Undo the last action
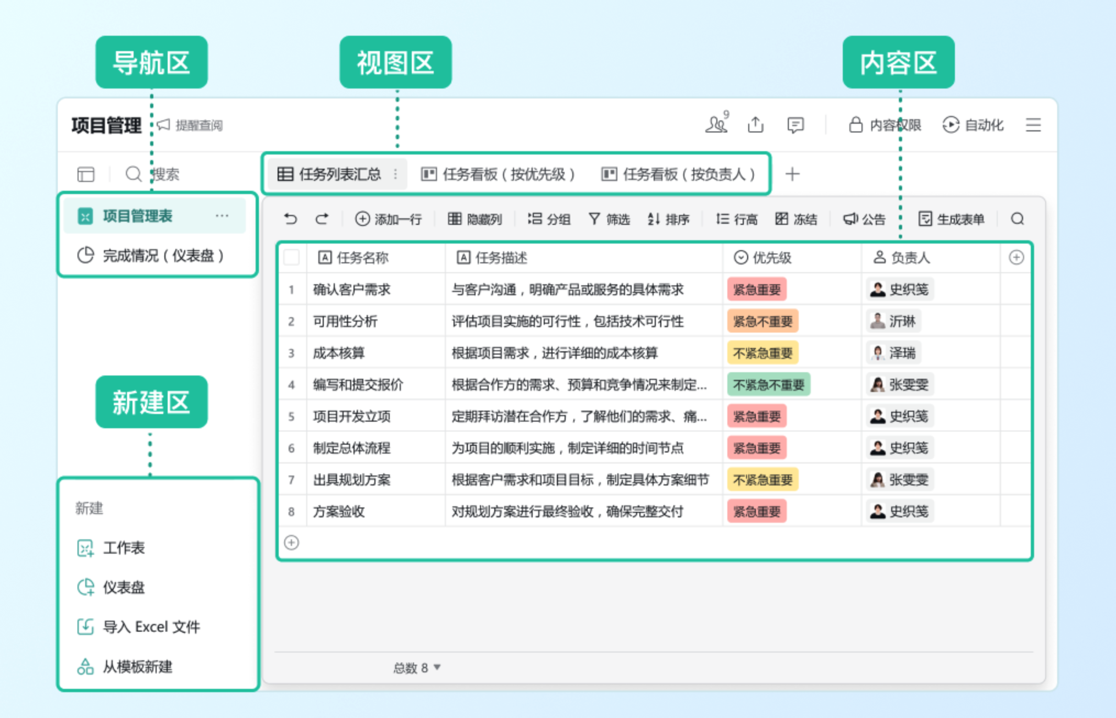 pos(290,218)
